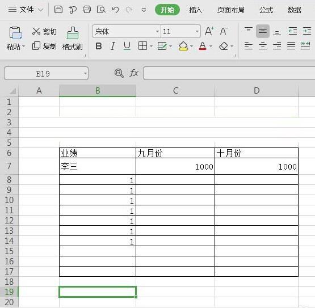Click the formula bar zoom magnifier icon

coord(119,73)
